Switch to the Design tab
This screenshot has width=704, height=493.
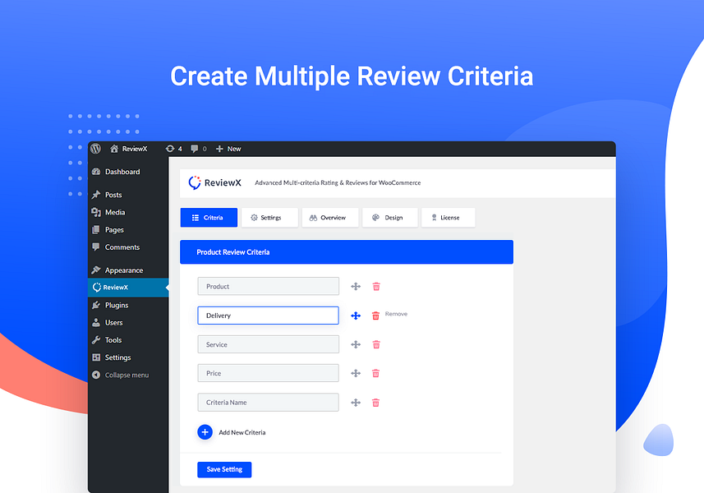(389, 217)
